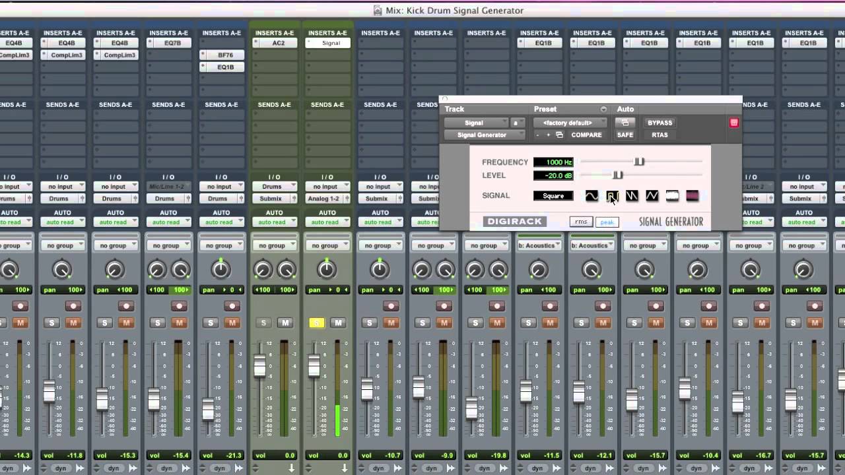Viewport: 845px width, 475px height.
Task: Click the vol -21.3 volume readout
Action: [221, 455]
